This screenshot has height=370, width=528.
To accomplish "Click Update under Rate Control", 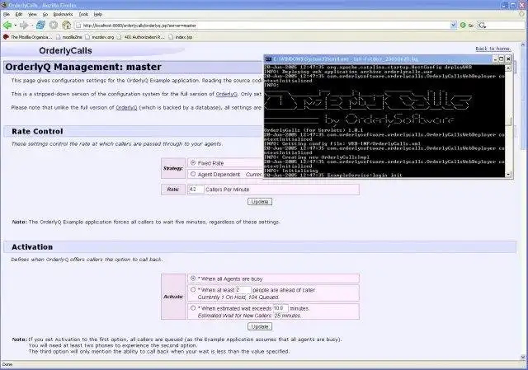I will (260, 202).
